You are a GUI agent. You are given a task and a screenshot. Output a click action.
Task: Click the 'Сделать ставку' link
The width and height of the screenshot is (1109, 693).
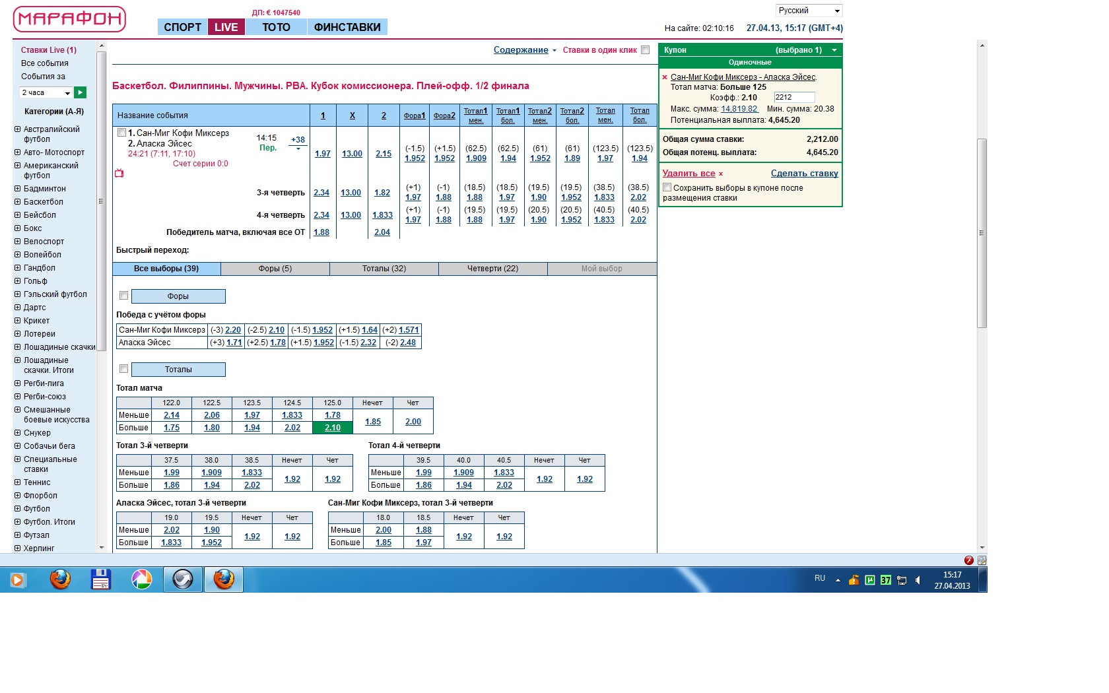coord(805,174)
